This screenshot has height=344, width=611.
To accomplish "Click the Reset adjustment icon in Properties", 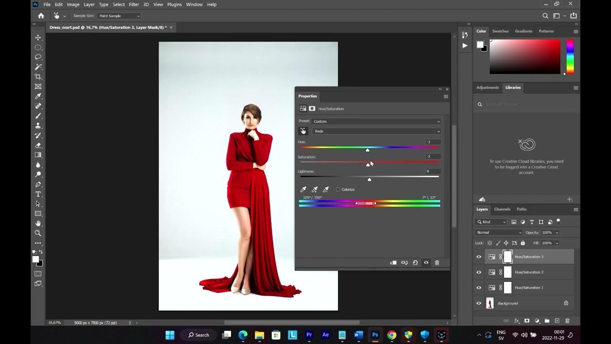I will (x=415, y=263).
